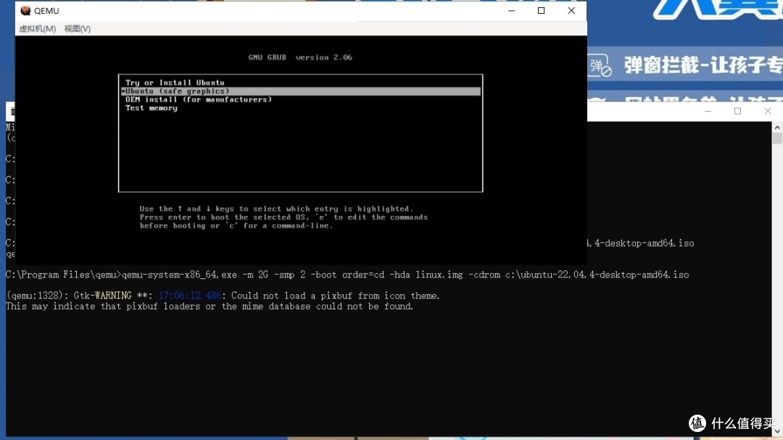The height and width of the screenshot is (440, 783).
Task: Minimize the command prompt window behind QEMU
Action: click(x=708, y=111)
